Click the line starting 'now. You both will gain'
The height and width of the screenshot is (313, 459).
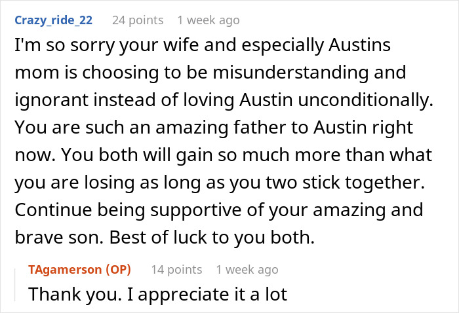pos(224,155)
